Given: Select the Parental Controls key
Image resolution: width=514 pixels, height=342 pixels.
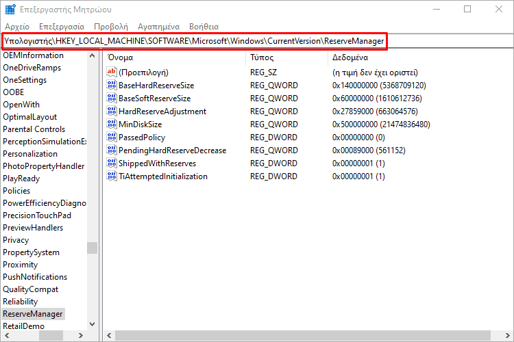Looking at the screenshot, I should 34,129.
